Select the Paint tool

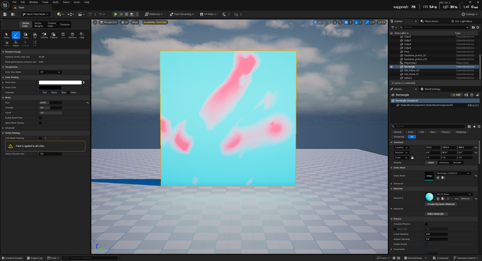coord(16,35)
